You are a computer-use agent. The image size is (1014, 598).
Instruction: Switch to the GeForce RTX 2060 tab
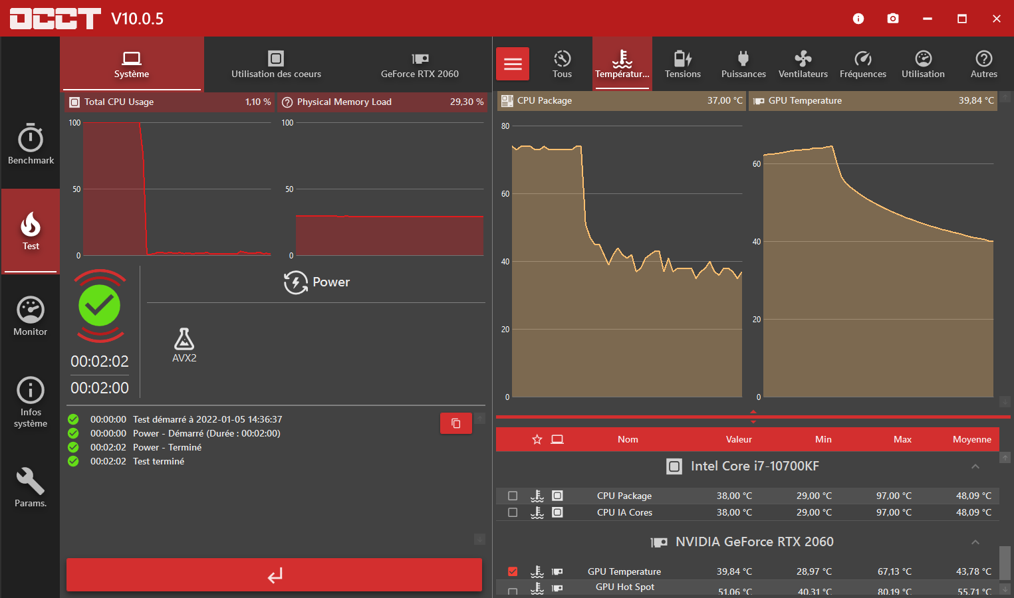pos(420,64)
